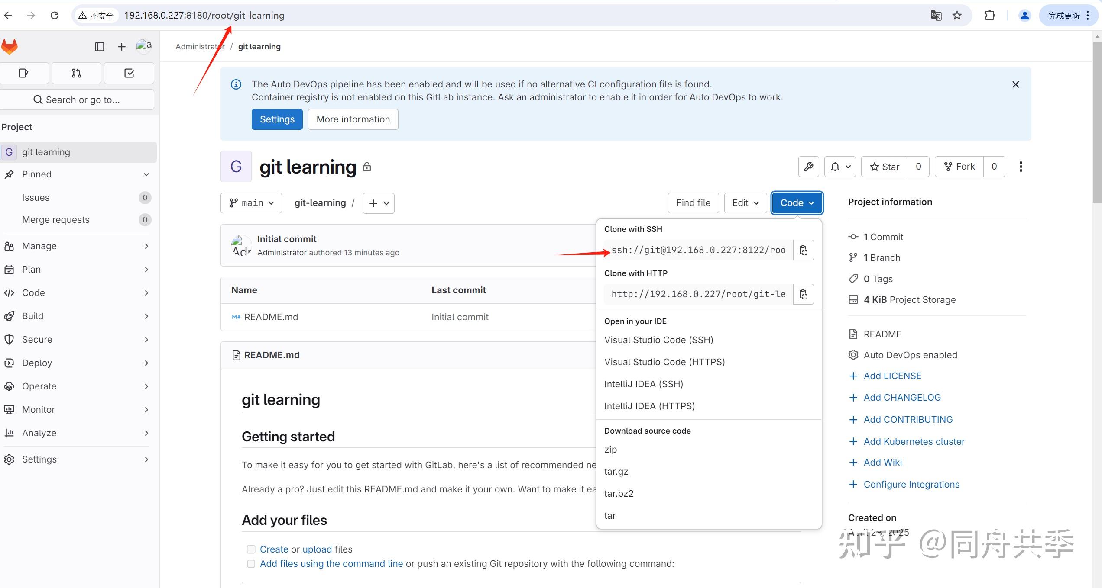Click the merge requests icon in top bar
The image size is (1102, 588).
point(76,73)
